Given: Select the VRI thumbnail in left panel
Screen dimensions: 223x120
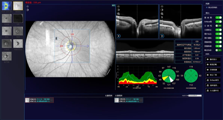Looking at the screenshot, I should click(x=17, y=18).
